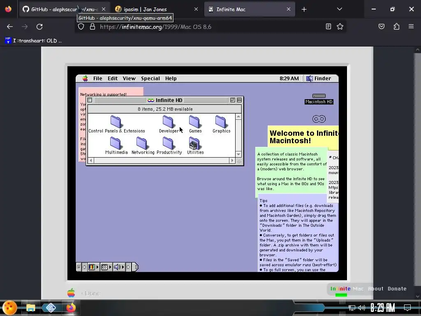This screenshot has width=421, height=316.
Task: Open the Donate link
Action: [x=397, y=288]
